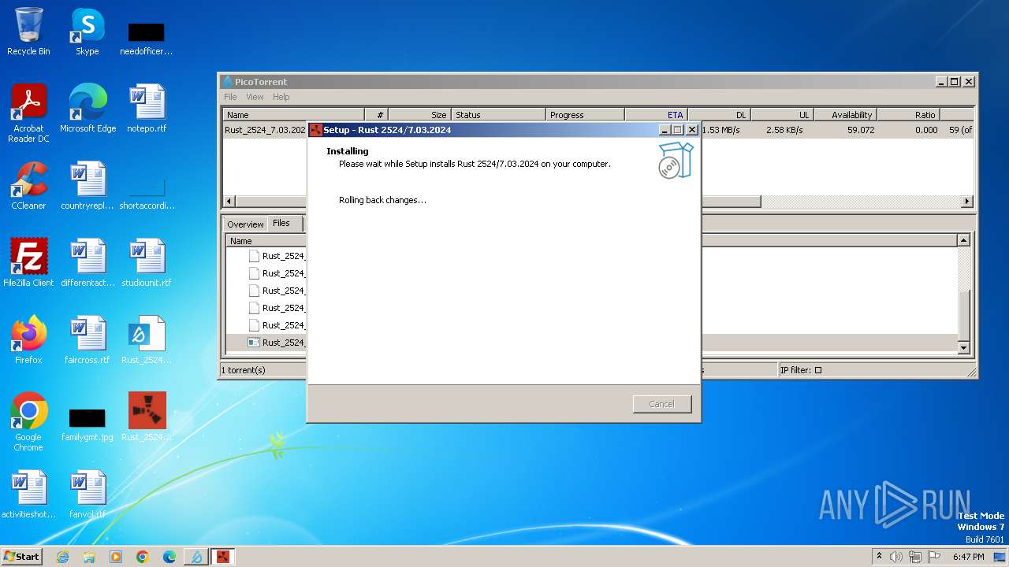The width and height of the screenshot is (1009, 567).
Task: Open the network tray icon
Action: [x=915, y=557]
